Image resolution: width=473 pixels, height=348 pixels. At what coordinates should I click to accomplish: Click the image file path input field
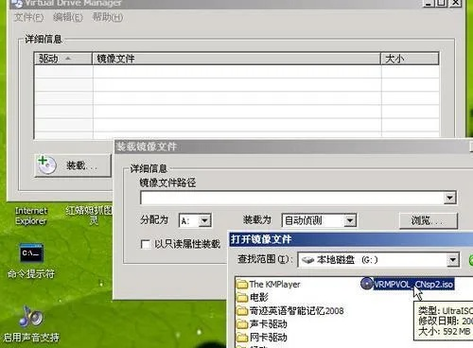pyautogui.click(x=292, y=198)
